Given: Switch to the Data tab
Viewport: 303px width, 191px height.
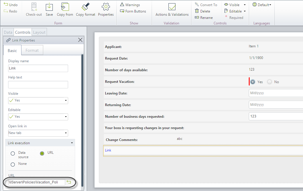Looking at the screenshot, I should click(8, 32).
